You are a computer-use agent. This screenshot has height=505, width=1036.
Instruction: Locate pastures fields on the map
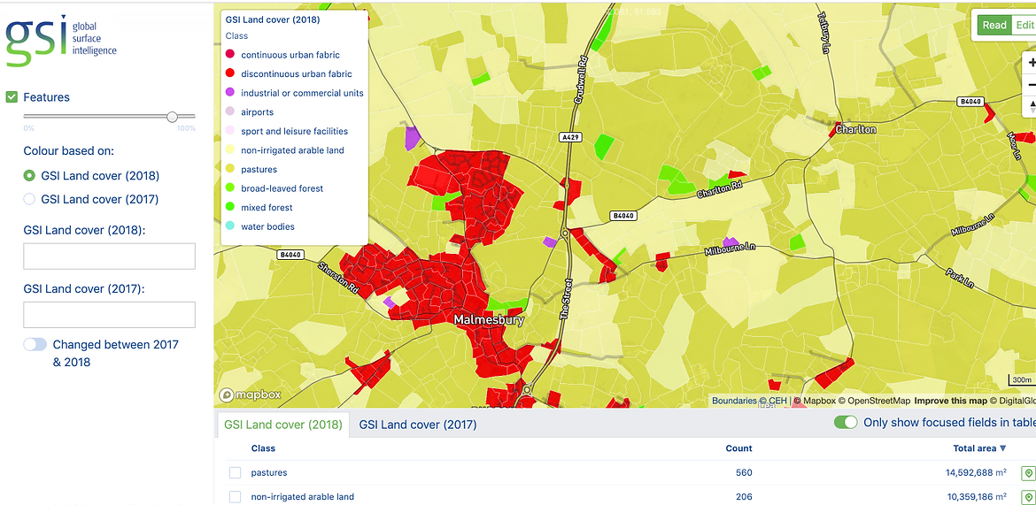1028,473
